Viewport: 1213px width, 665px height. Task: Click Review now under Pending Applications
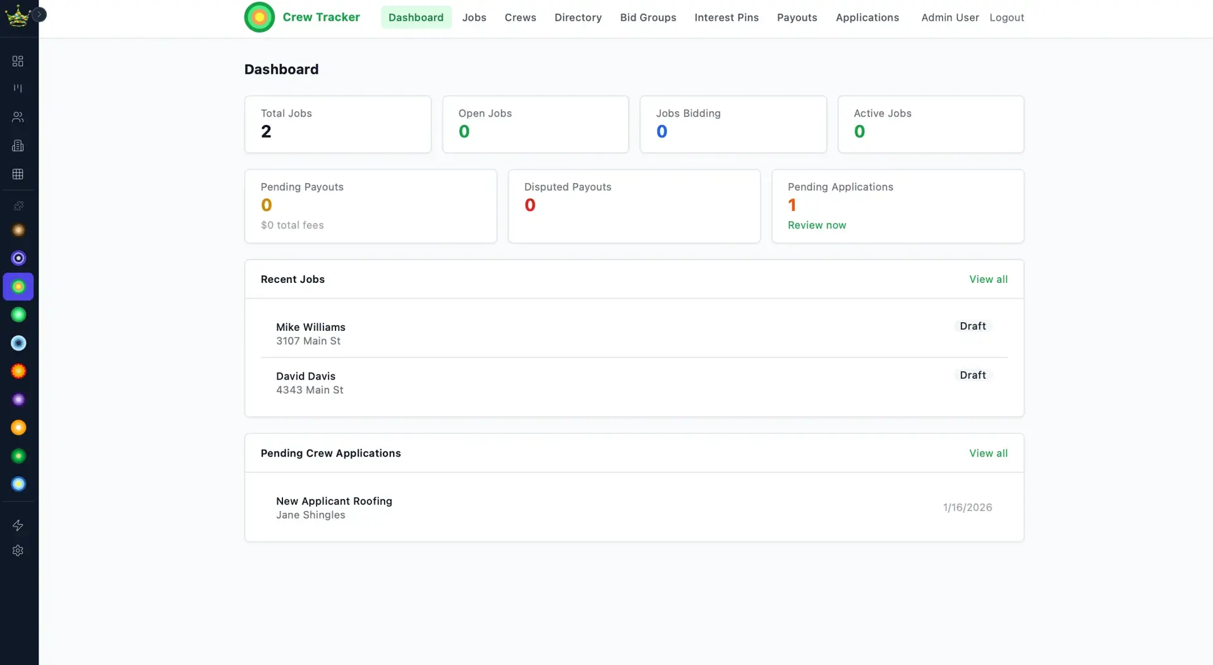click(816, 225)
